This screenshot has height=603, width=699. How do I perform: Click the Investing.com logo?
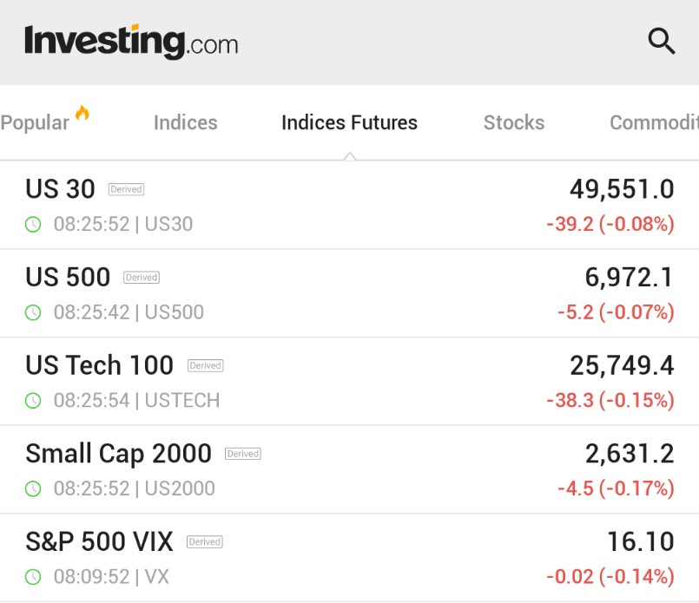coord(131,42)
